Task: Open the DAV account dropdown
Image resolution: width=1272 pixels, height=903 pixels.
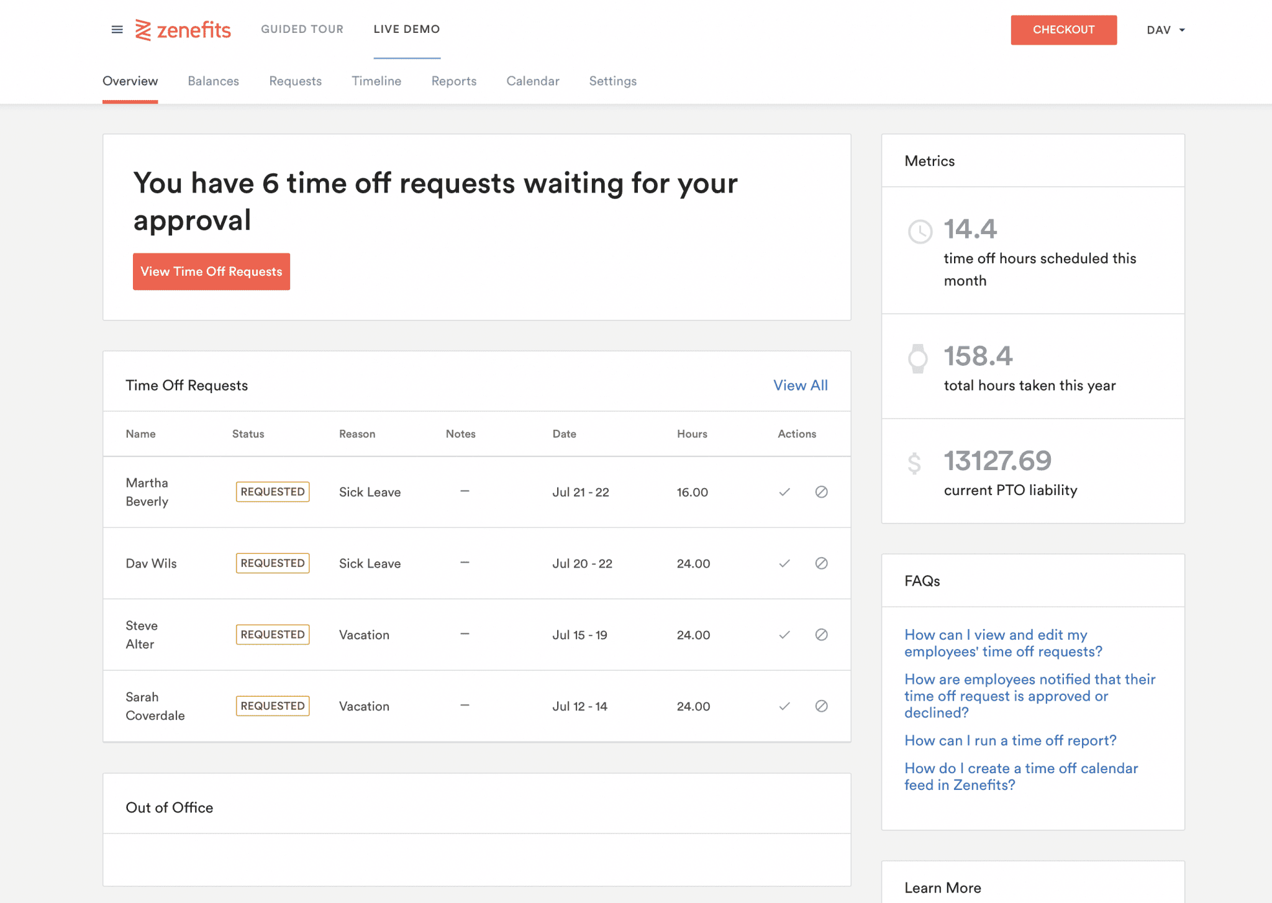Action: (x=1165, y=29)
